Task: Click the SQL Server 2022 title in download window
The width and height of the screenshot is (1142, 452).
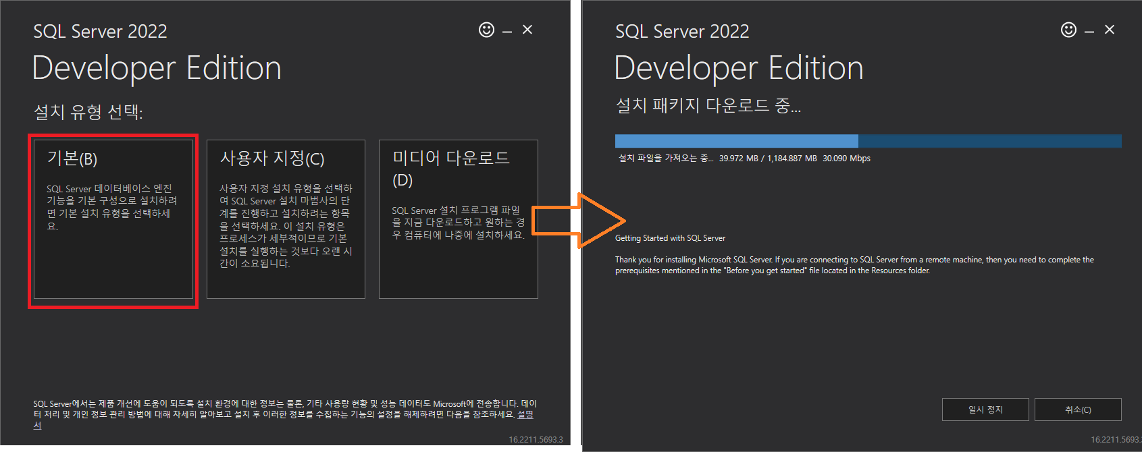Action: 682,31
